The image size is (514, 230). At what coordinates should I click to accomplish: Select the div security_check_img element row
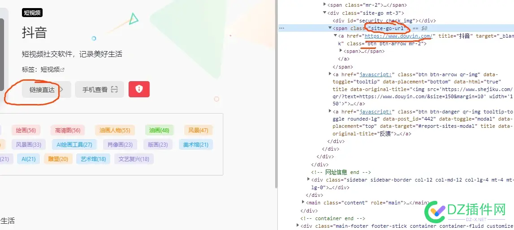384,21
